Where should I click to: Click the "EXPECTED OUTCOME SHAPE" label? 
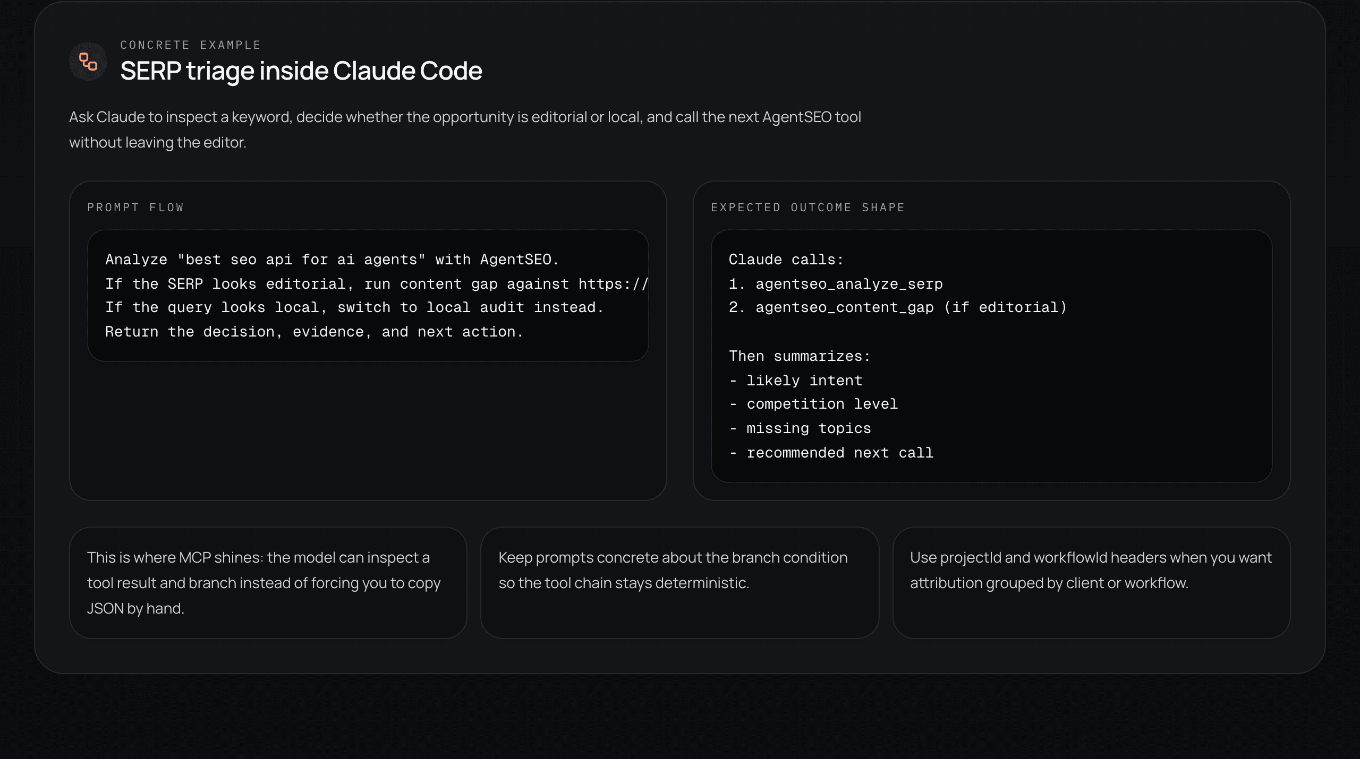807,208
